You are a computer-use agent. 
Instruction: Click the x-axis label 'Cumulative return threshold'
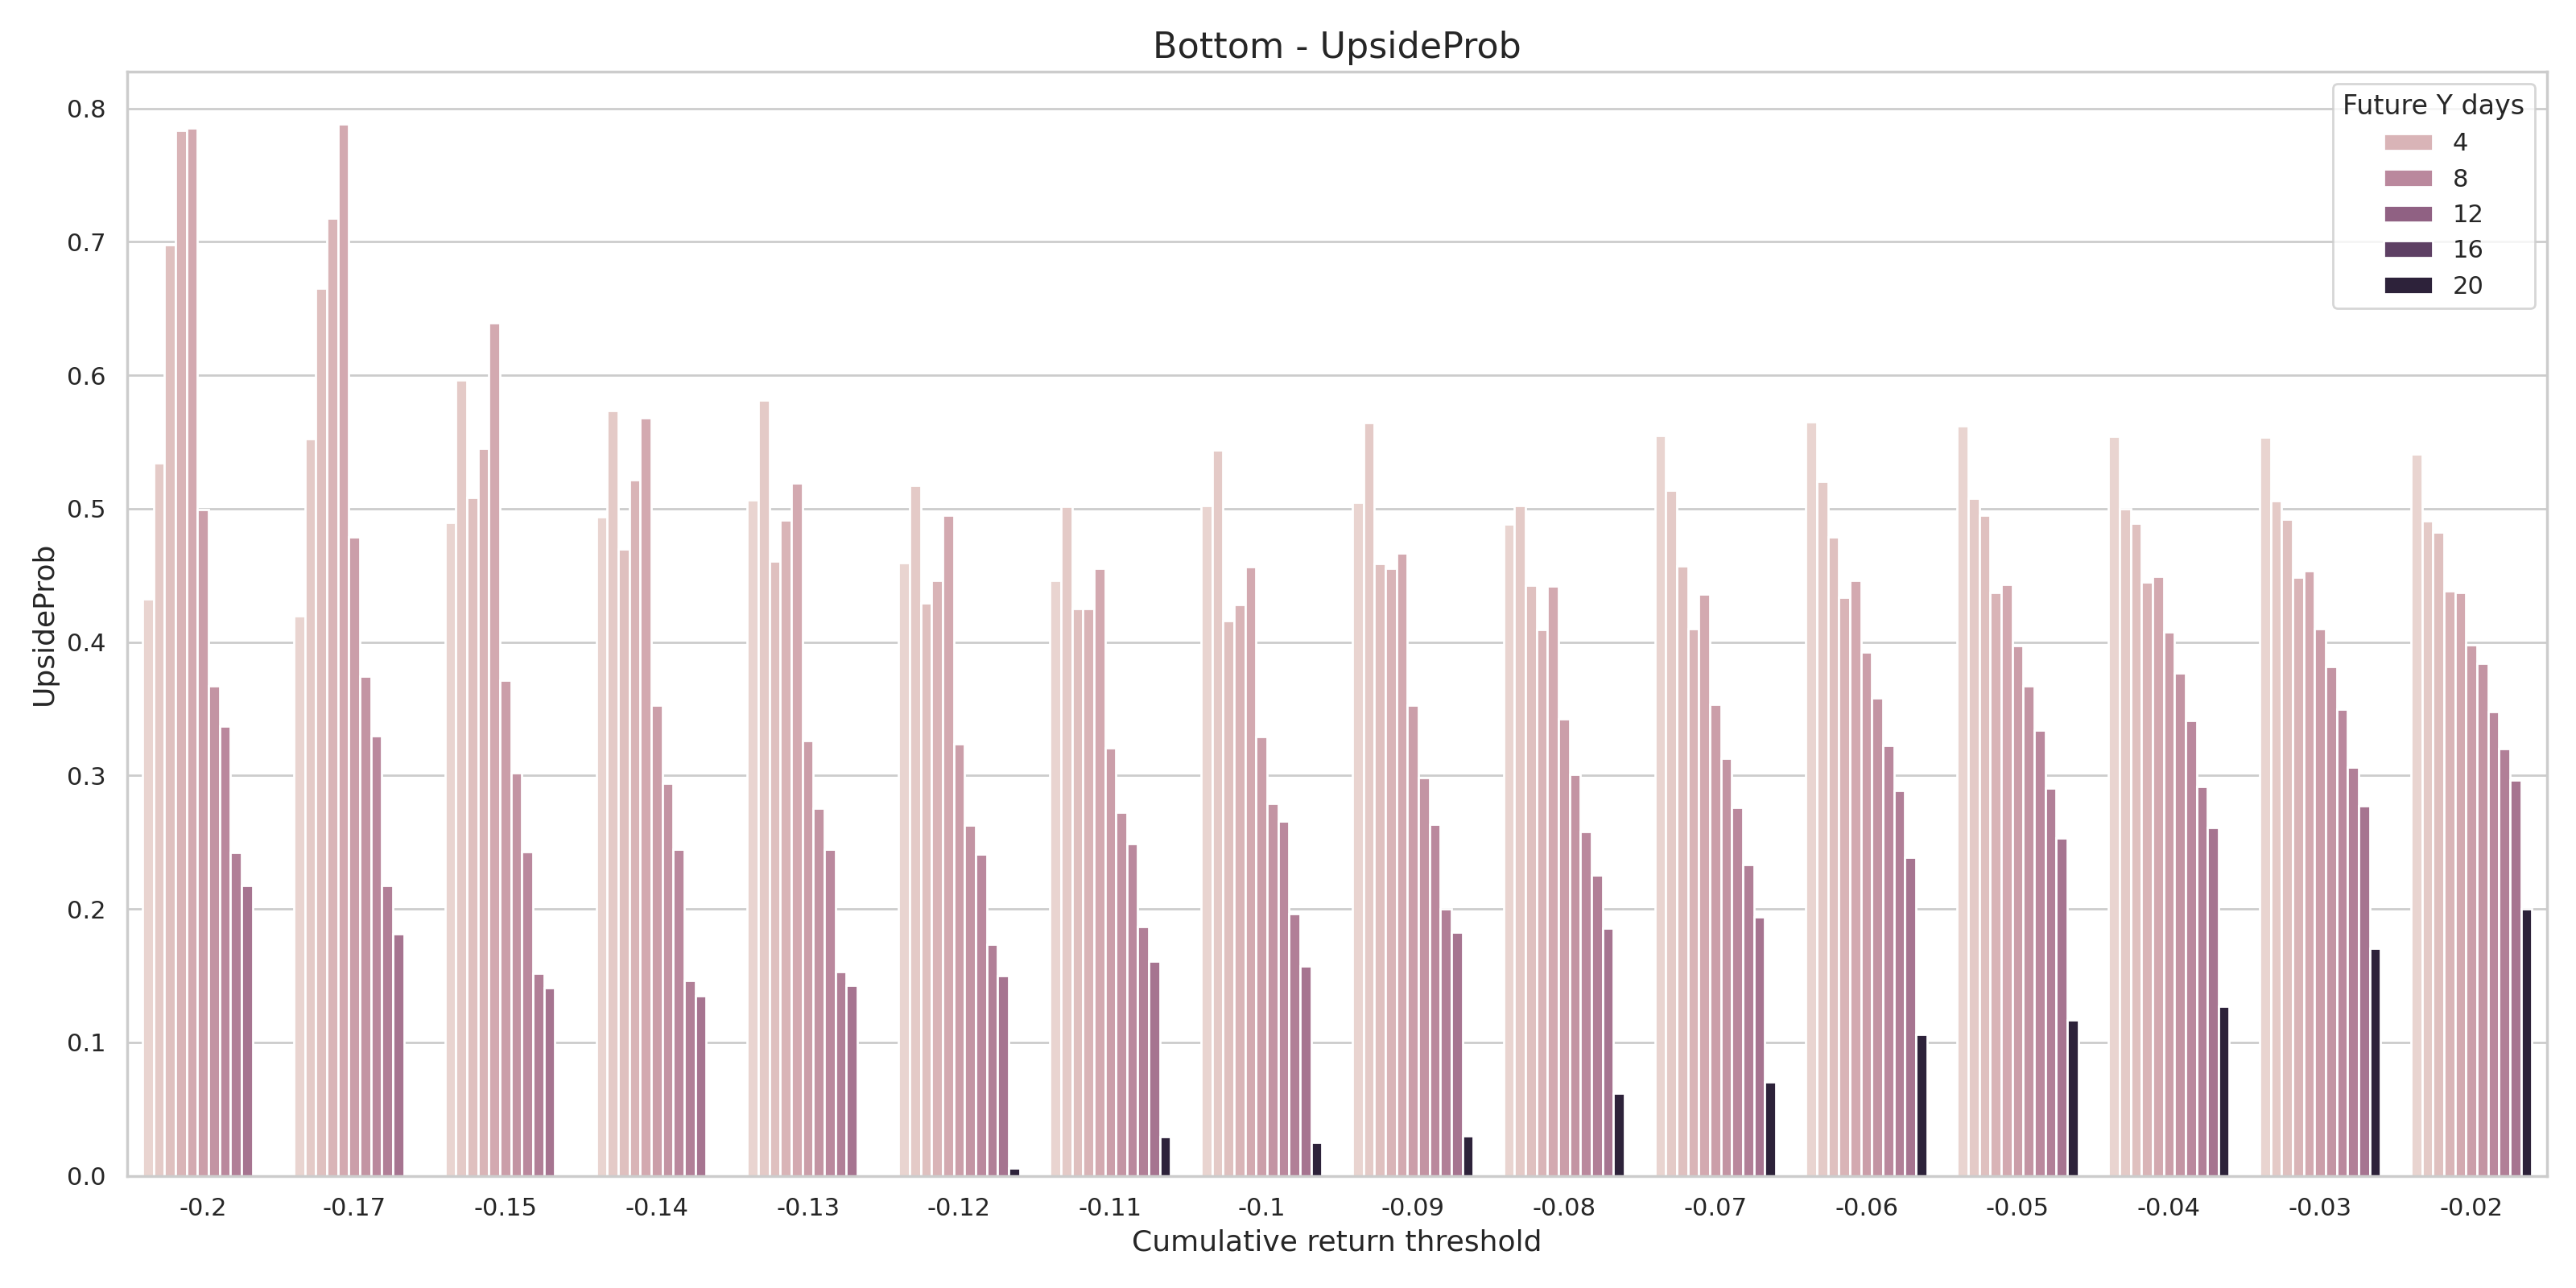pyautogui.click(x=1336, y=1242)
